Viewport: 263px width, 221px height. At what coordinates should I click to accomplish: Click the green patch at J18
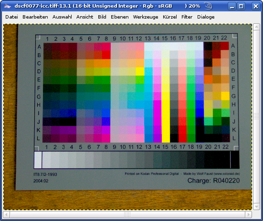[191, 121]
